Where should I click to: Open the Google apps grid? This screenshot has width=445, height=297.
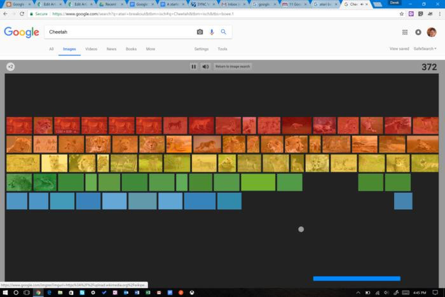point(405,32)
